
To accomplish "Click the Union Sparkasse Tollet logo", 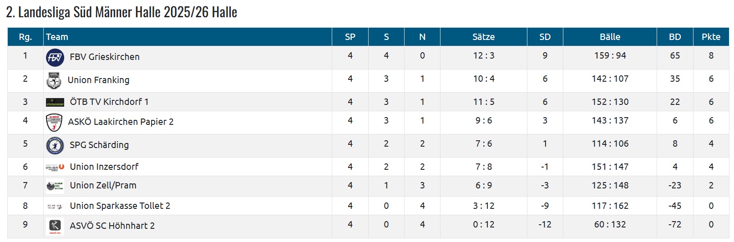I will (55, 206).
